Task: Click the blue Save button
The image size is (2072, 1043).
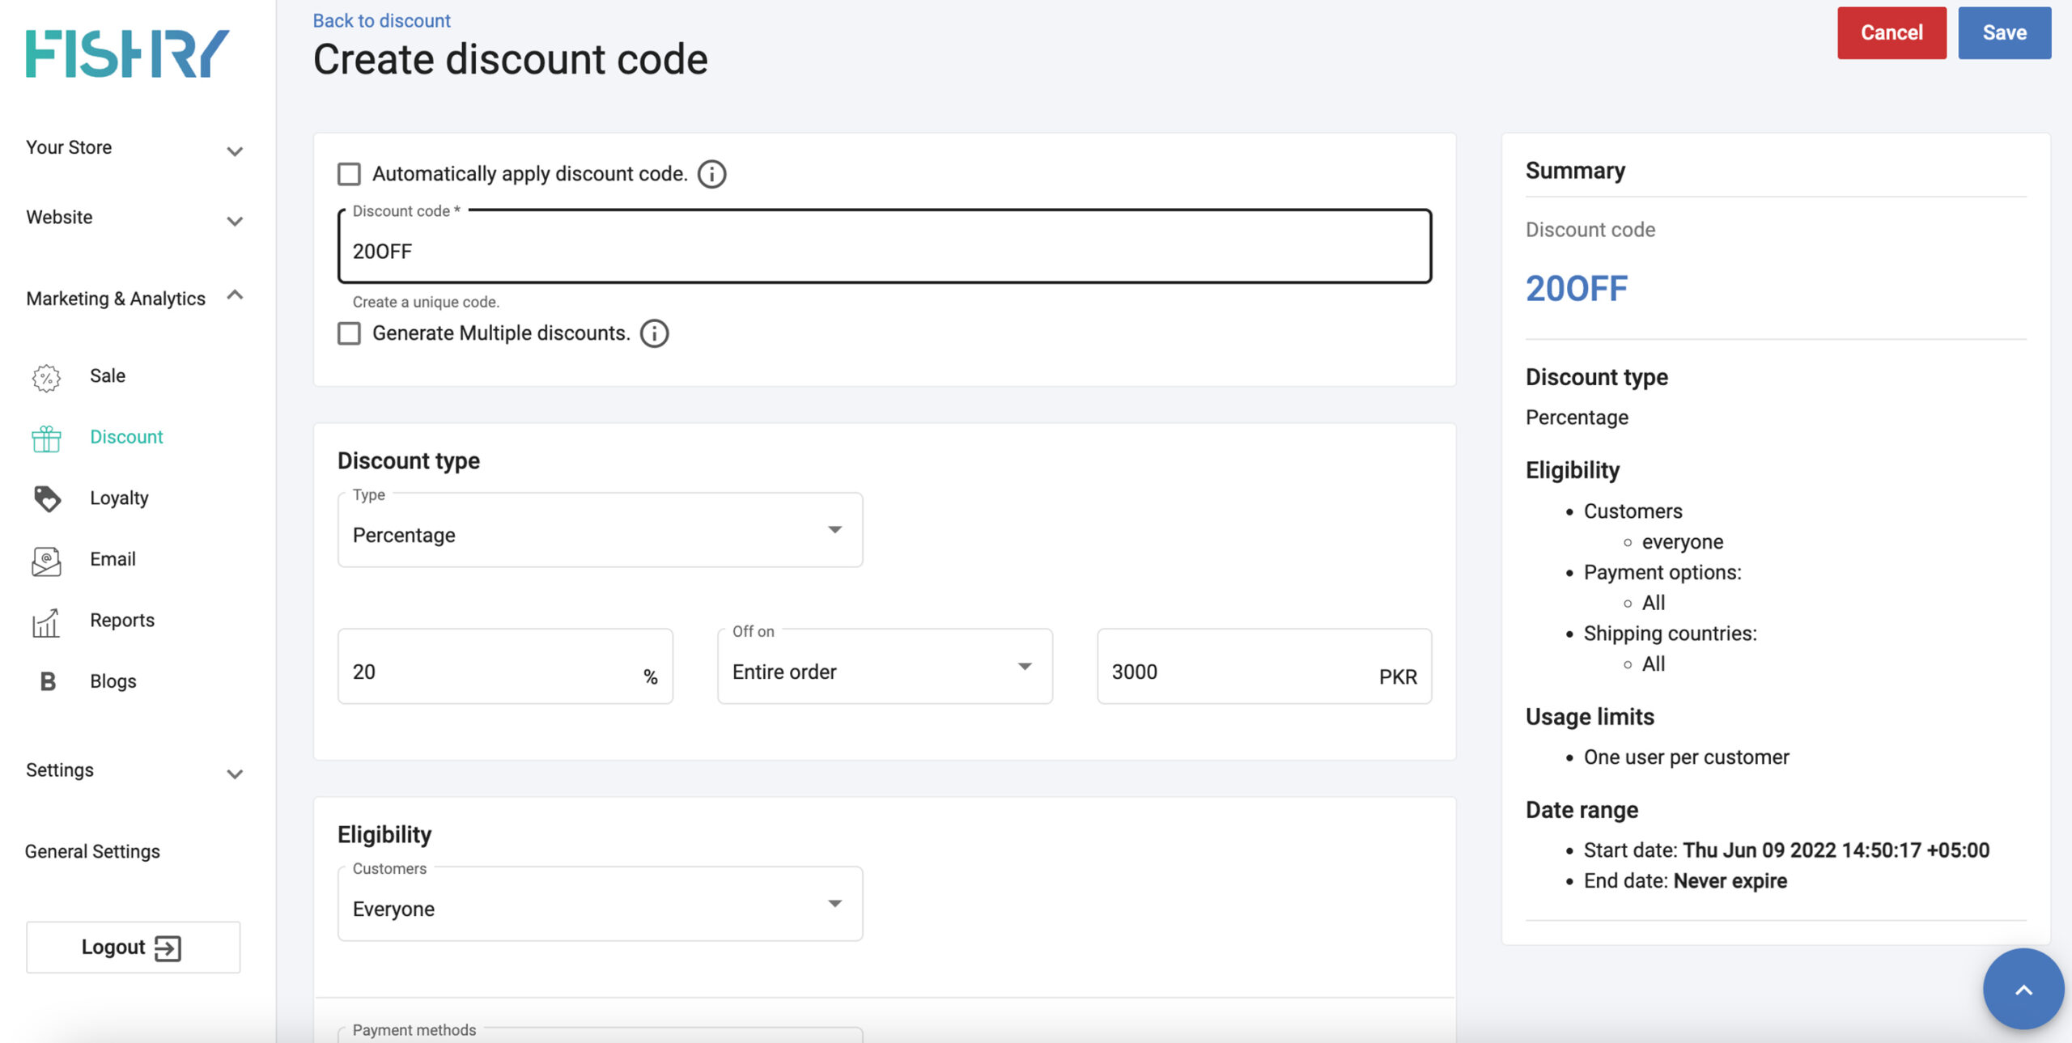Action: coord(2003,32)
